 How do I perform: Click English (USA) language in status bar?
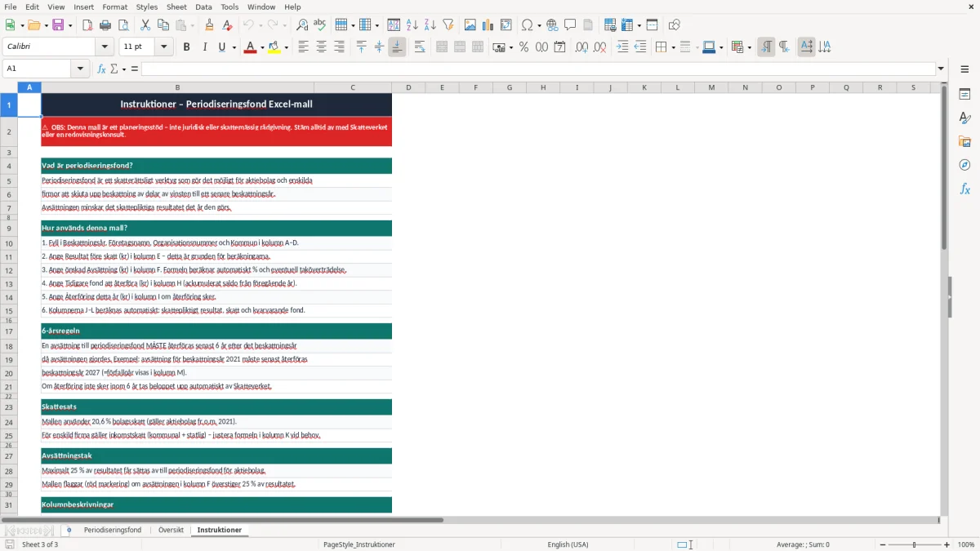568,544
